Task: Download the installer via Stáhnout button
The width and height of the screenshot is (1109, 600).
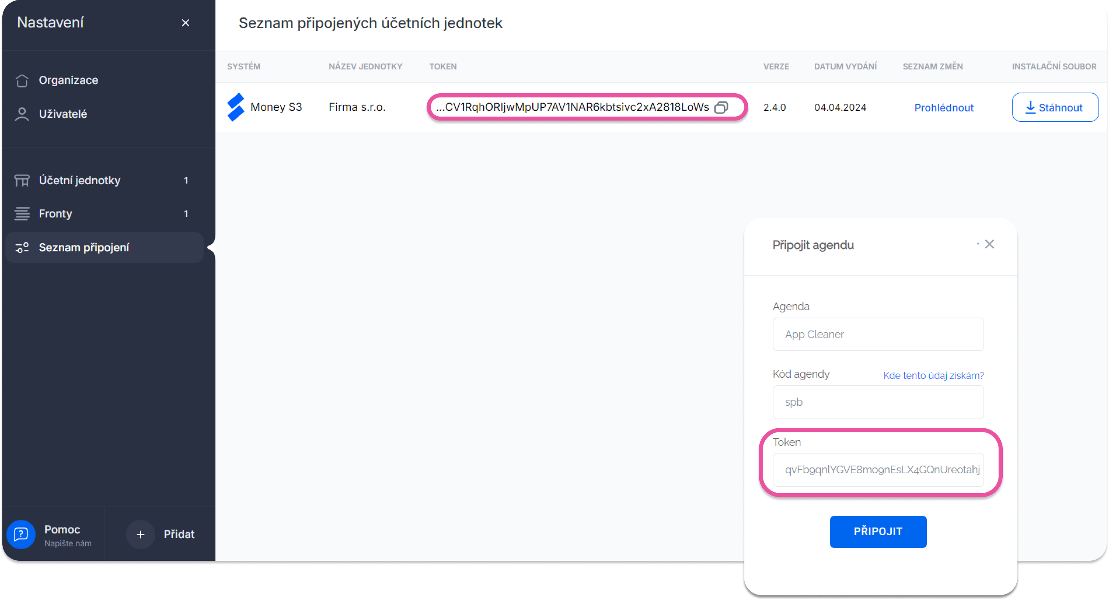Action: click(x=1055, y=108)
